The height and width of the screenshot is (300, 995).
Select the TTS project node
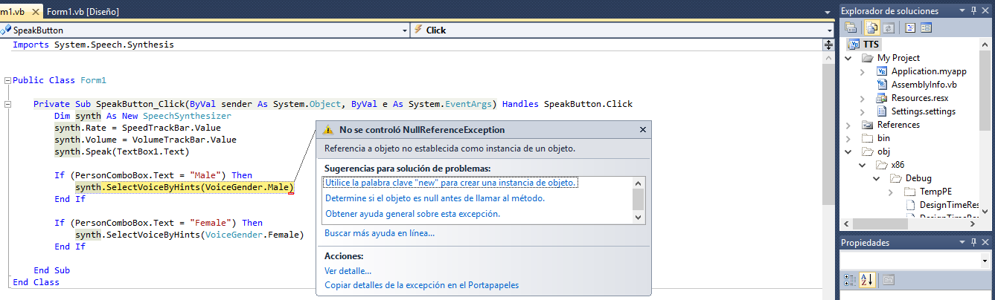click(871, 45)
